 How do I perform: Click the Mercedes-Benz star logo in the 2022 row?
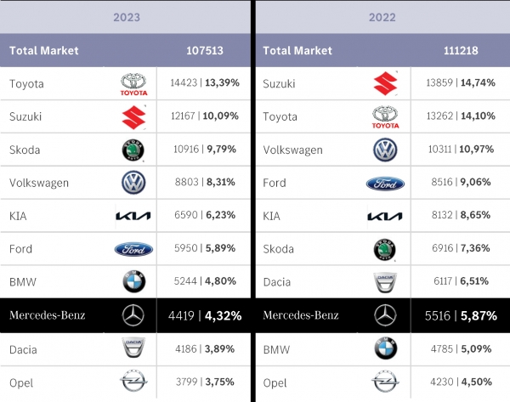coord(385,316)
